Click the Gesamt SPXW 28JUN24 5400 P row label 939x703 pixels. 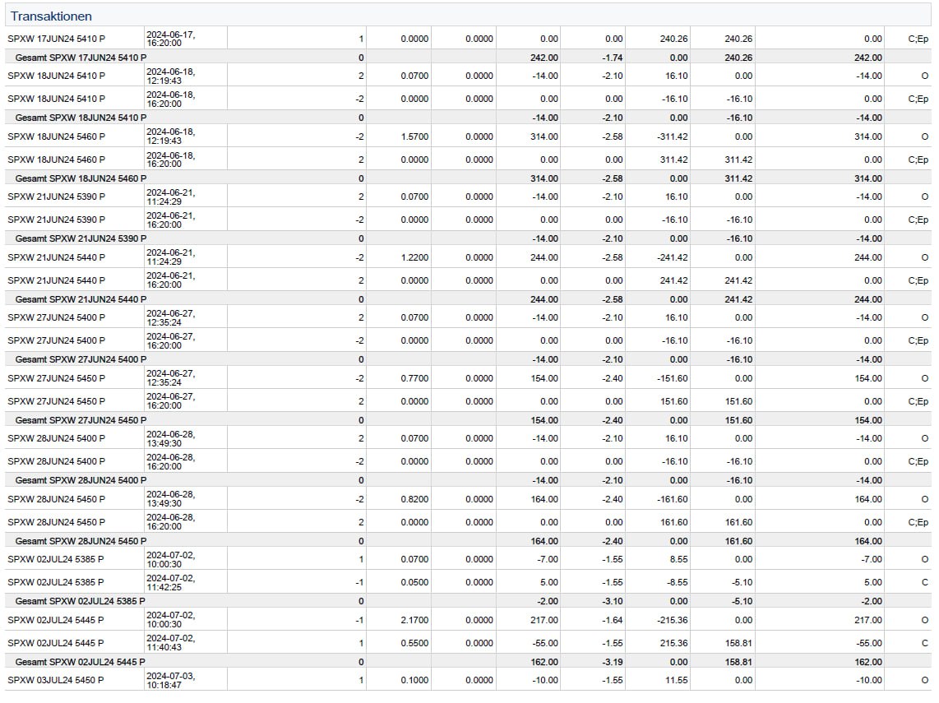81,480
